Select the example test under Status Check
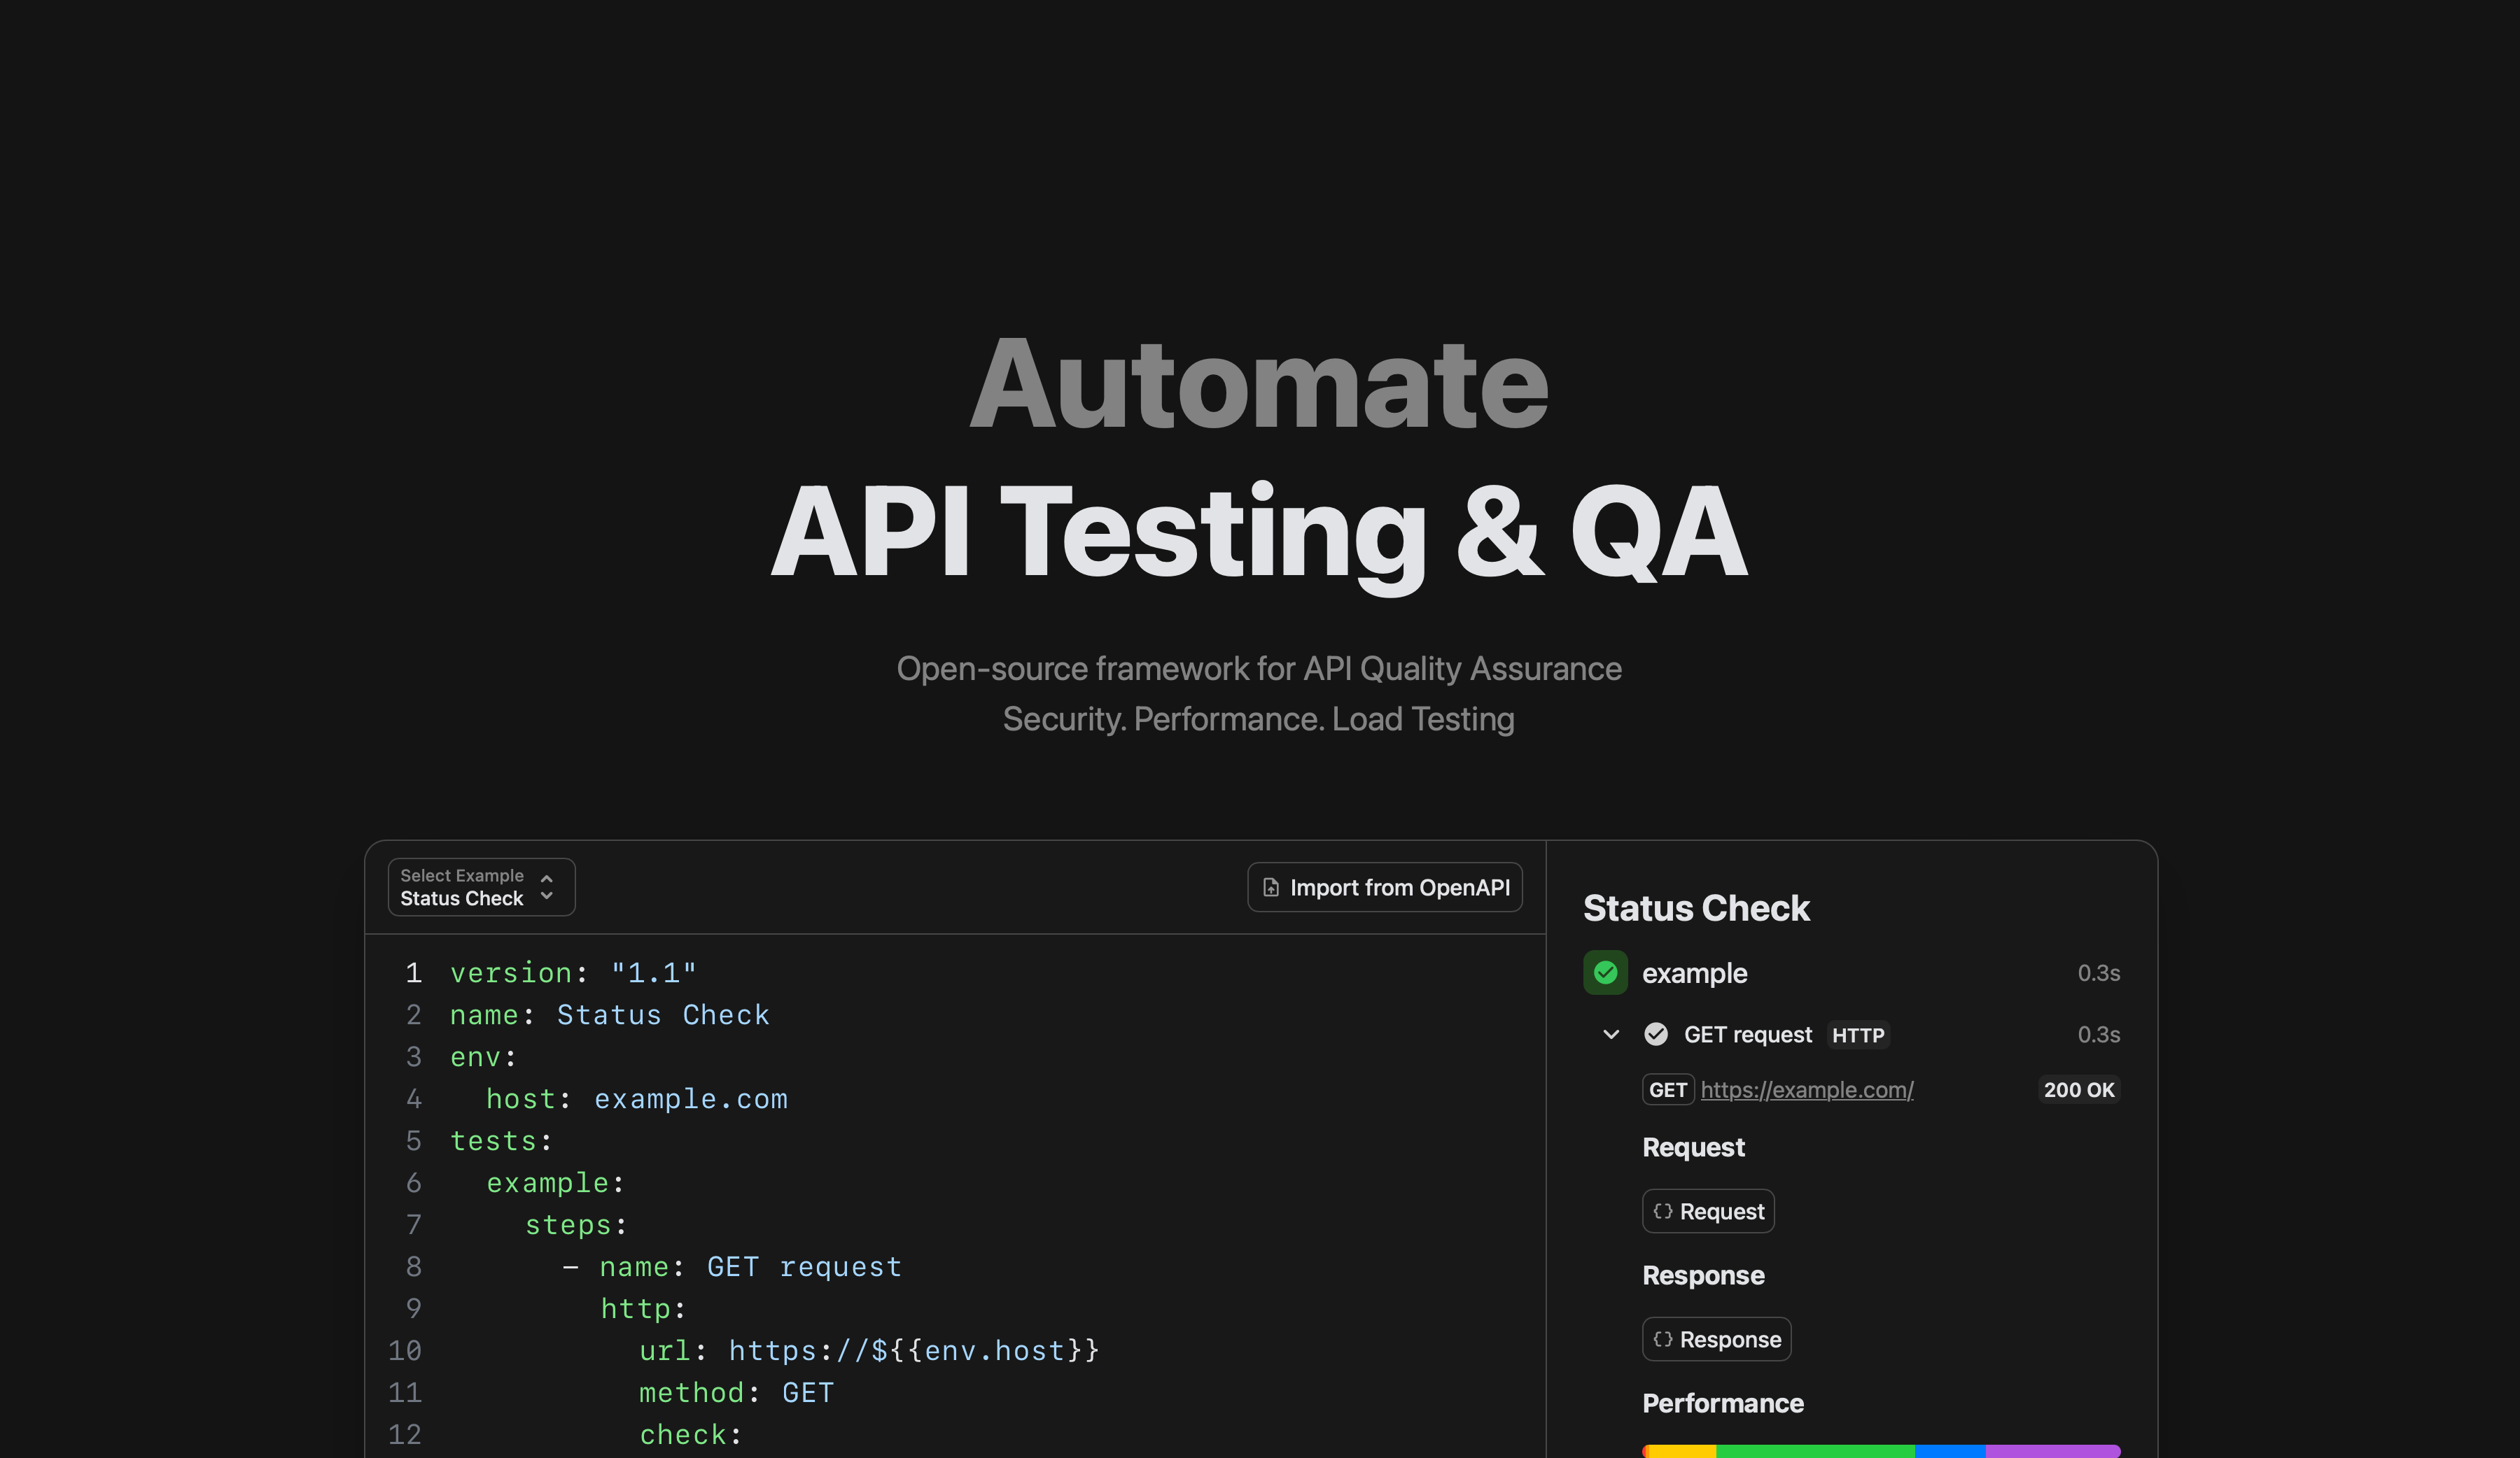The image size is (2520, 1458). pyautogui.click(x=1695, y=972)
